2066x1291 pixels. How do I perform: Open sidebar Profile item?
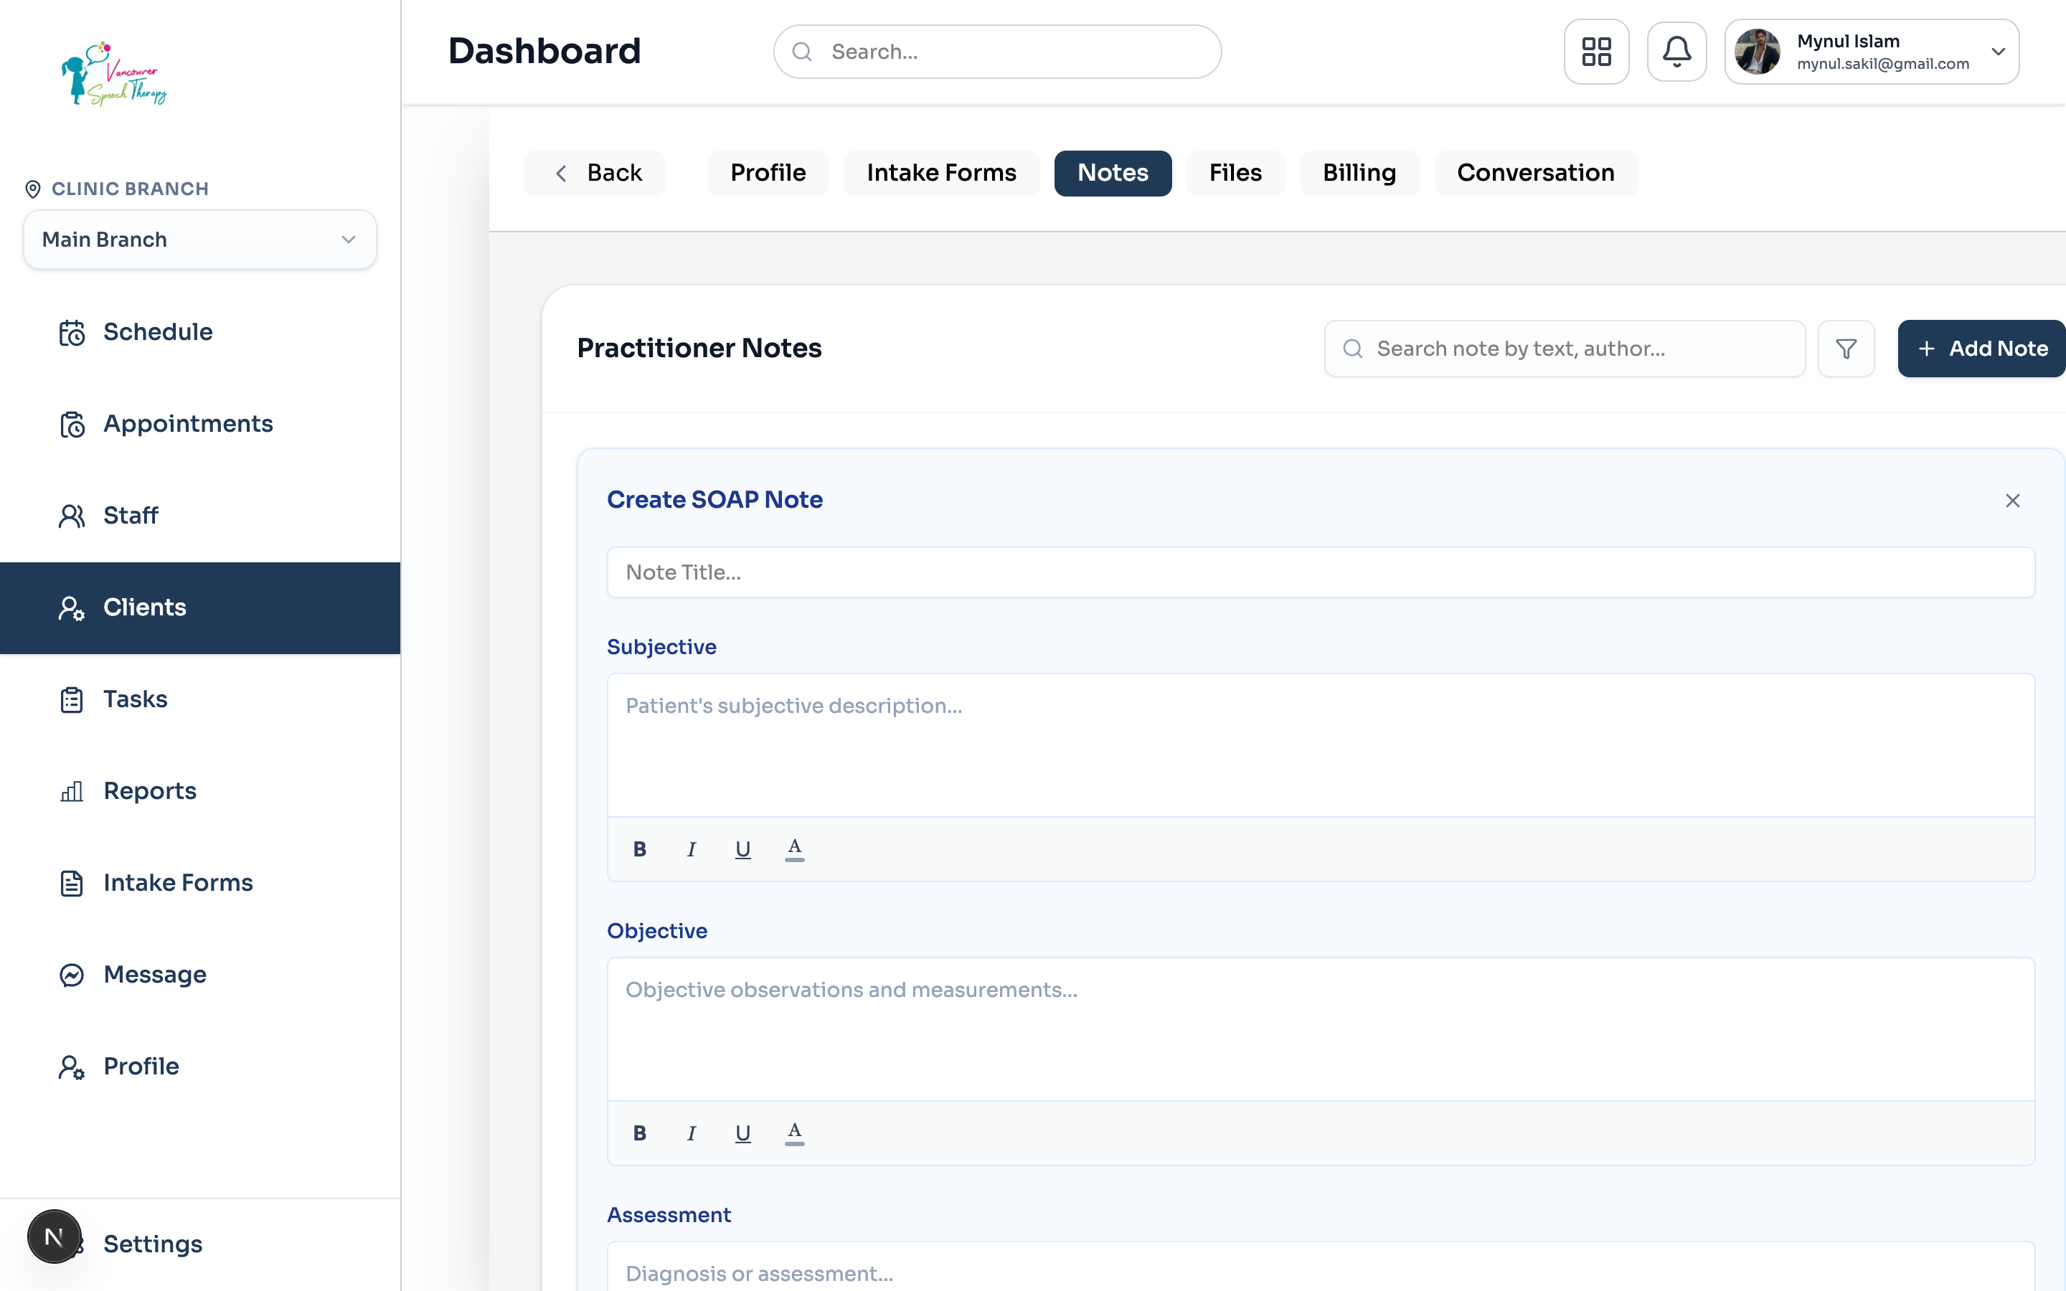pos(199,1067)
